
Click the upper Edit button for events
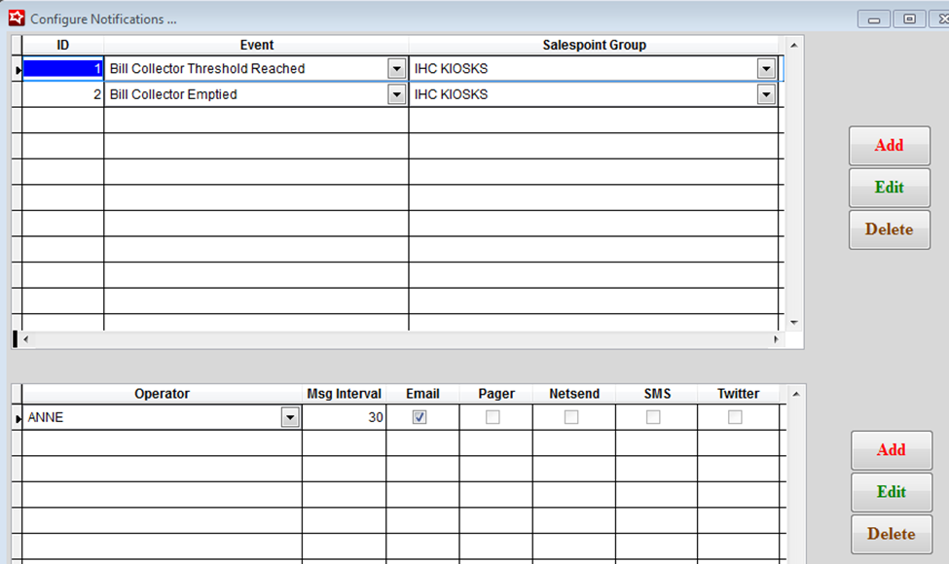pos(889,188)
